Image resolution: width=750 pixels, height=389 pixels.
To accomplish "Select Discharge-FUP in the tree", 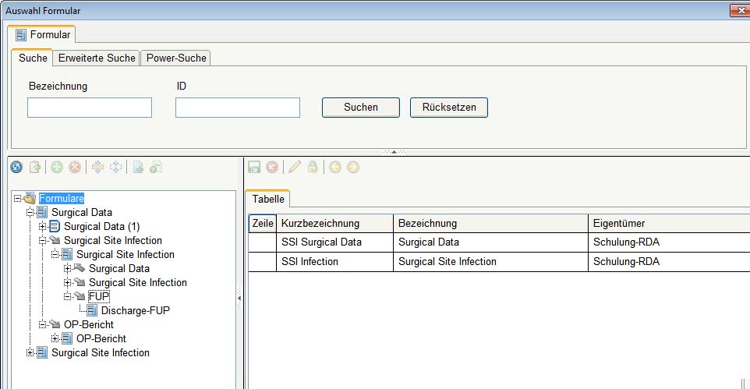I will click(135, 311).
